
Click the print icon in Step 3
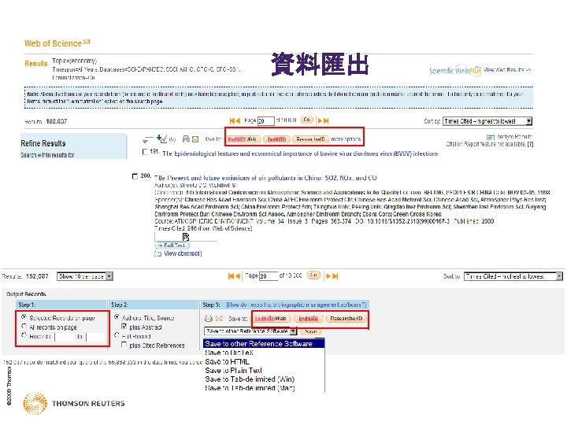coord(208,319)
